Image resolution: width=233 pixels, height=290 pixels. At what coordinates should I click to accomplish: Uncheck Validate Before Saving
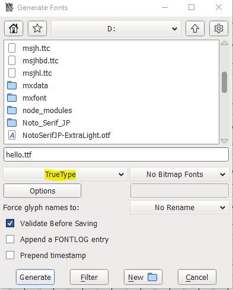tap(10, 223)
